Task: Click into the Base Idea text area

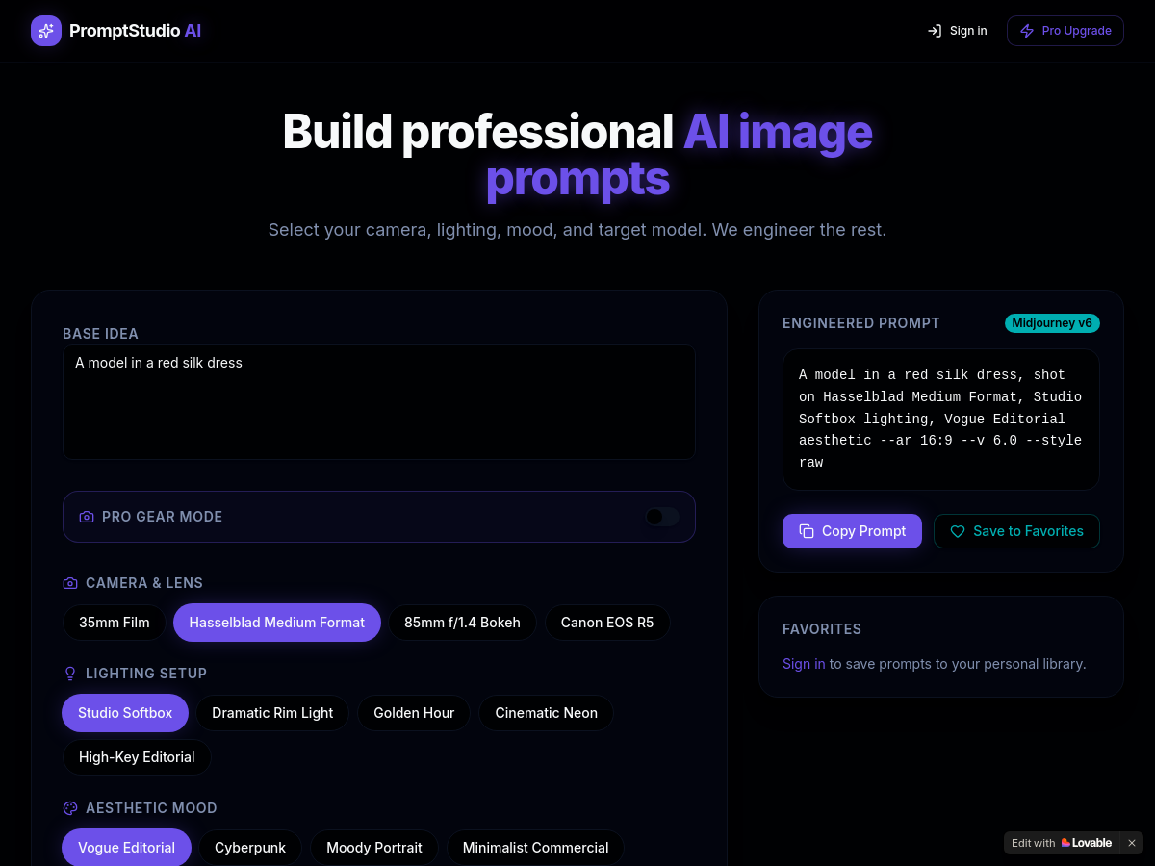Action: click(379, 402)
